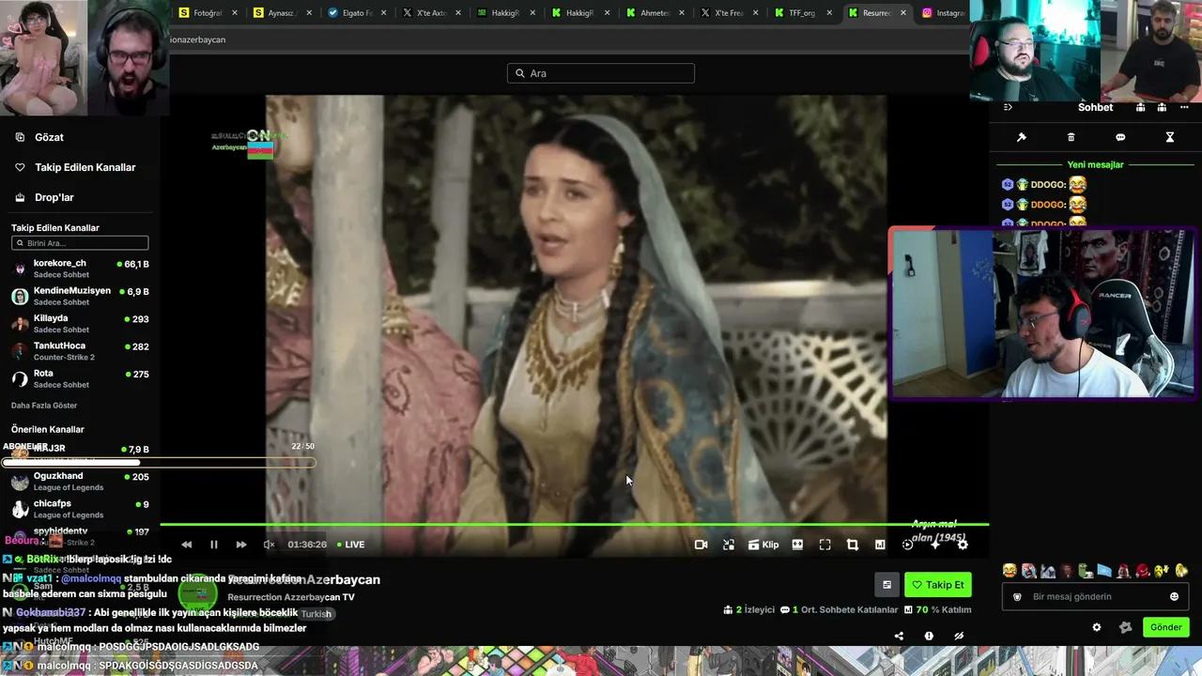The image size is (1202, 676).
Task: Click the Resurrection Azzerbaycan TV stream title
Action: coord(291,597)
